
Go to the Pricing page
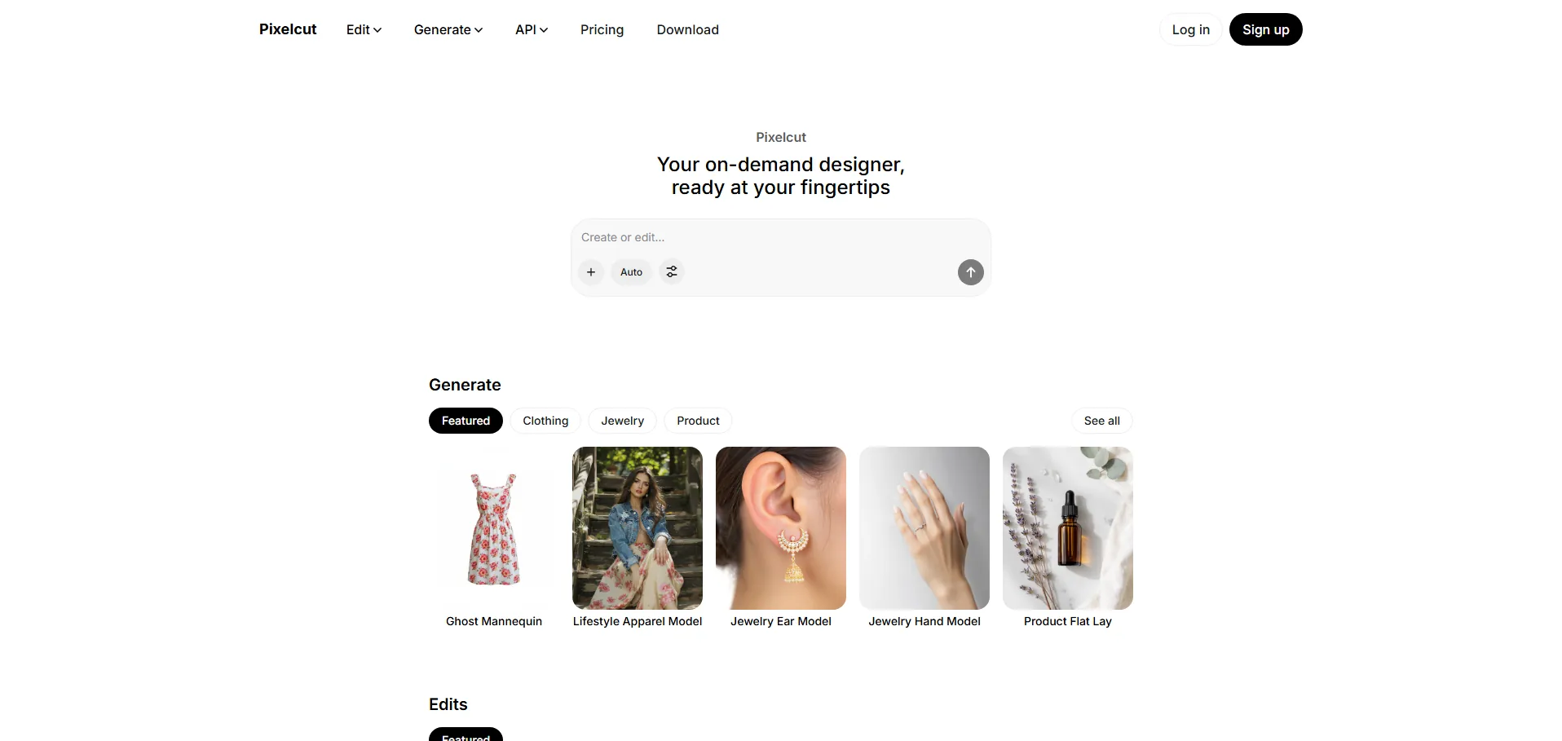click(x=602, y=29)
